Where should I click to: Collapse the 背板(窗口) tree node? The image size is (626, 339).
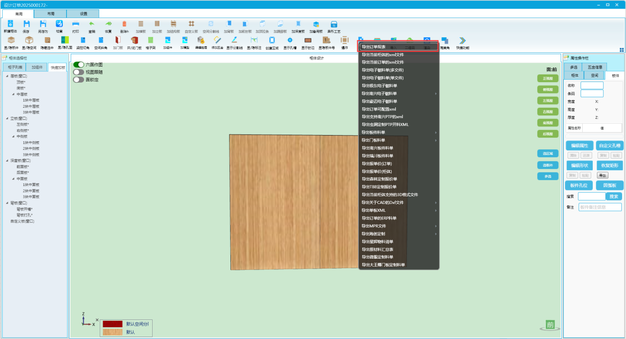[7, 203]
